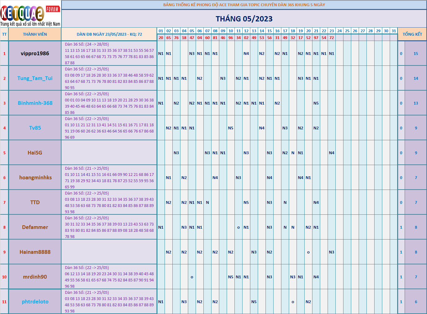Select the THÀNH VIÊN column header
This screenshot has width=427, height=314.
[35, 34]
